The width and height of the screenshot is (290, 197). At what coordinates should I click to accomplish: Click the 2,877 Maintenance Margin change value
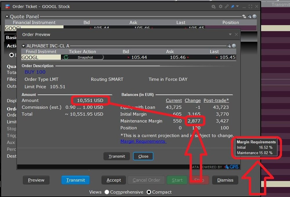(194, 121)
